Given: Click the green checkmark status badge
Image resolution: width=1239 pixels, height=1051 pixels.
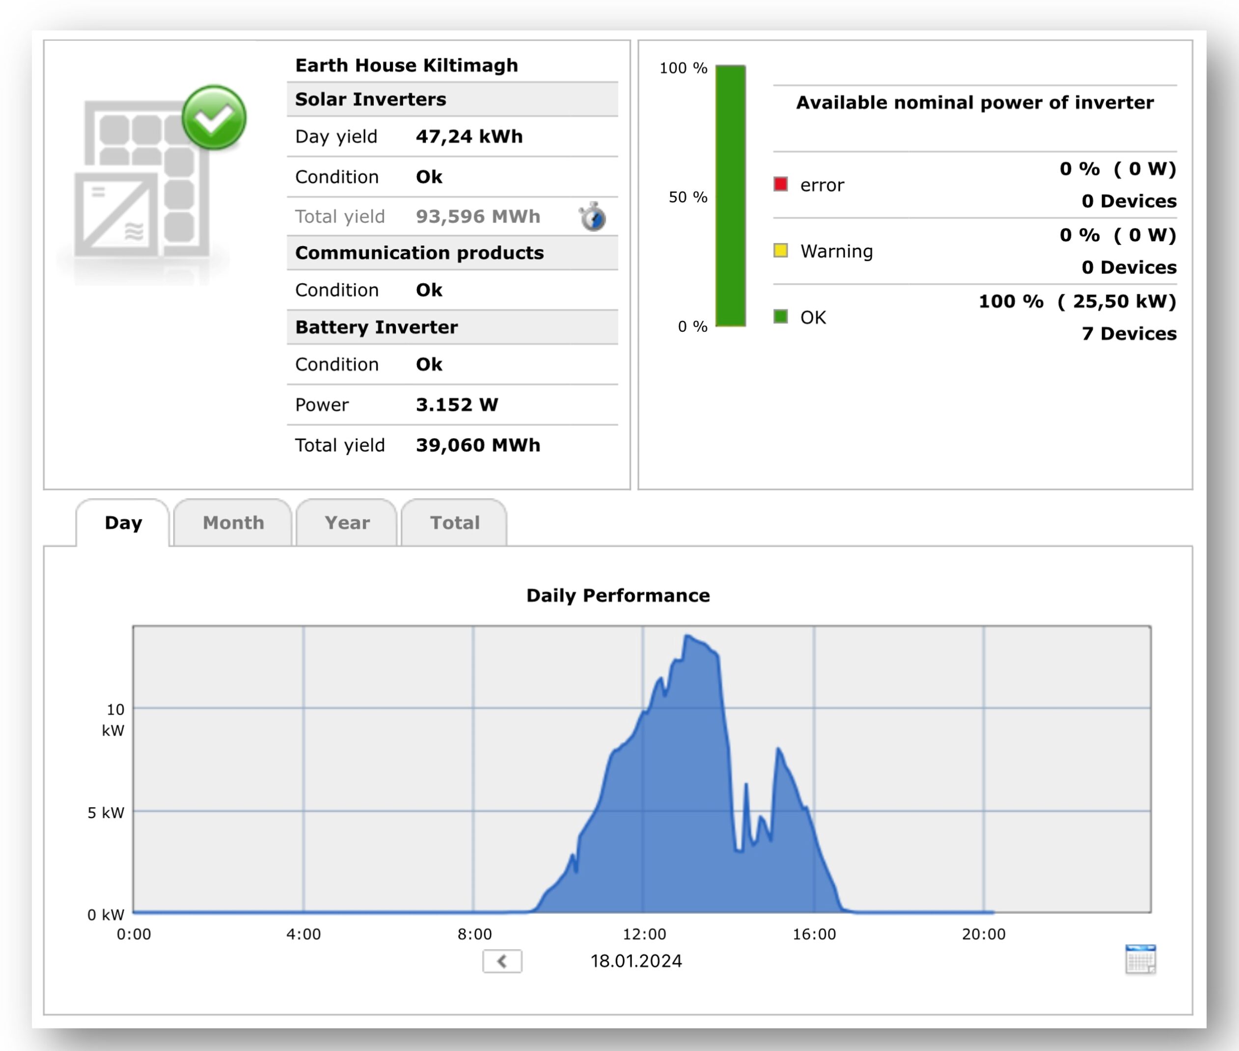Looking at the screenshot, I should (x=214, y=117).
